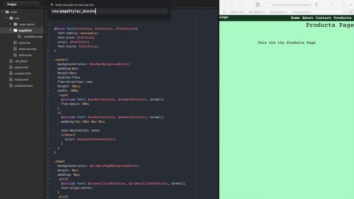Click Safari reader view icon

(x=258, y=5)
